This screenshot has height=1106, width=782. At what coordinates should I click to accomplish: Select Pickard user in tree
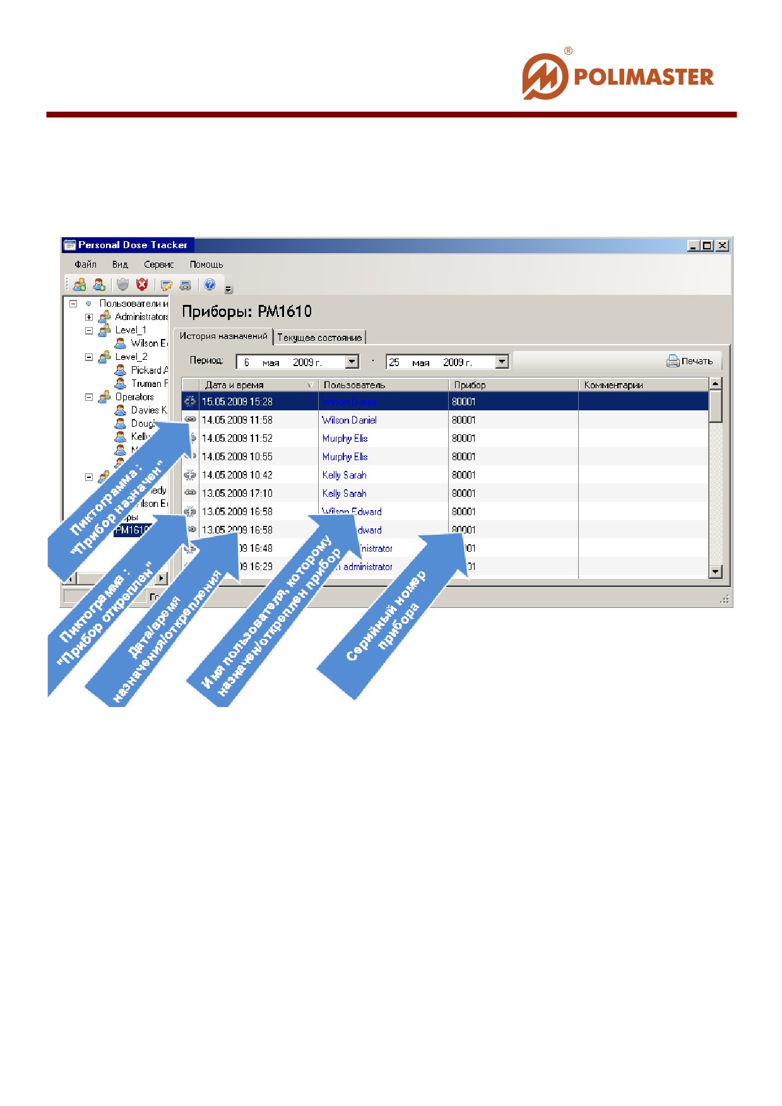pos(149,370)
